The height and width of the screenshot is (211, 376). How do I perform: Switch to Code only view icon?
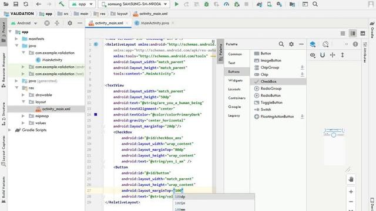tap(343, 33)
